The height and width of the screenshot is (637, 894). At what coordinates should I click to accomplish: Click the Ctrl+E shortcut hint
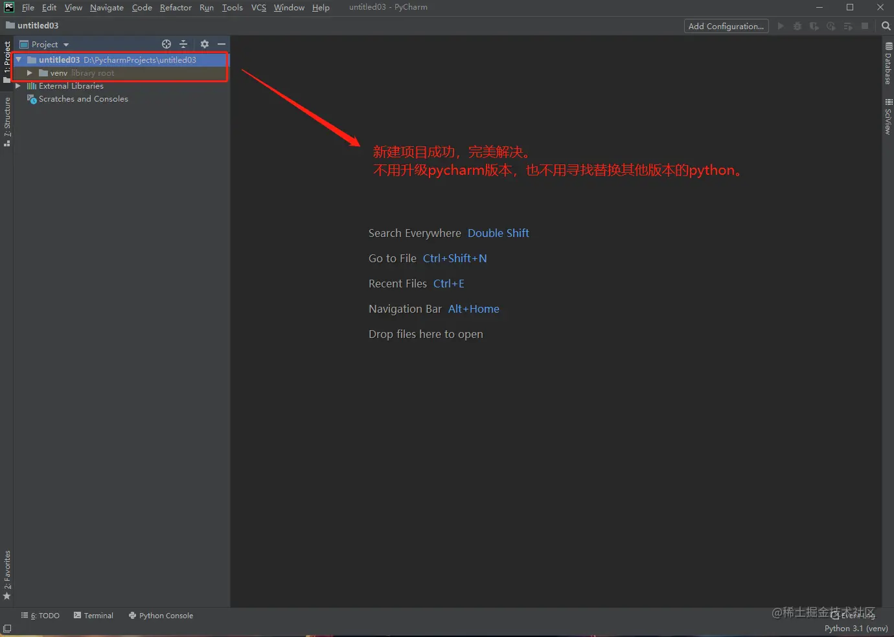(x=449, y=284)
